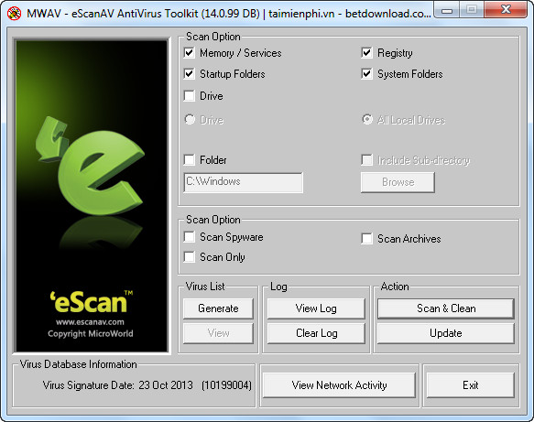Screen dimensions: 534x422
Task: Click the Clear Log button
Action: (316, 333)
